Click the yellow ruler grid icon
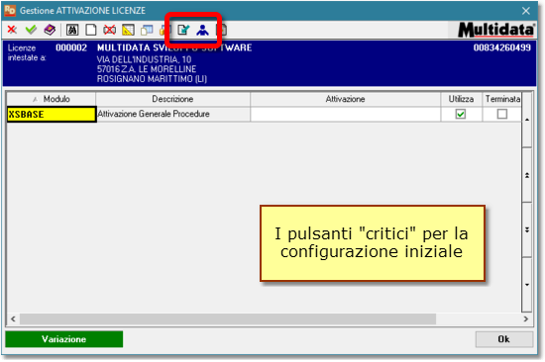The width and height of the screenshot is (545, 362). tap(128, 31)
